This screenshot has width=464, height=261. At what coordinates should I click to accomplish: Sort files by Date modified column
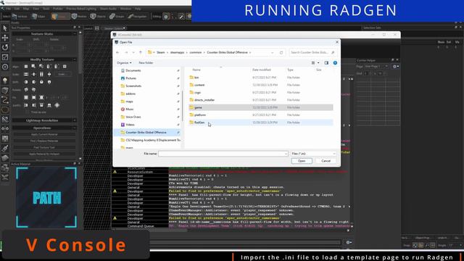click(262, 70)
